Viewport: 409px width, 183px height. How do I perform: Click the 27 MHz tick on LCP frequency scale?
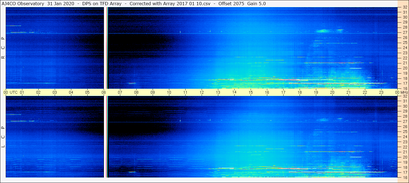point(405,121)
